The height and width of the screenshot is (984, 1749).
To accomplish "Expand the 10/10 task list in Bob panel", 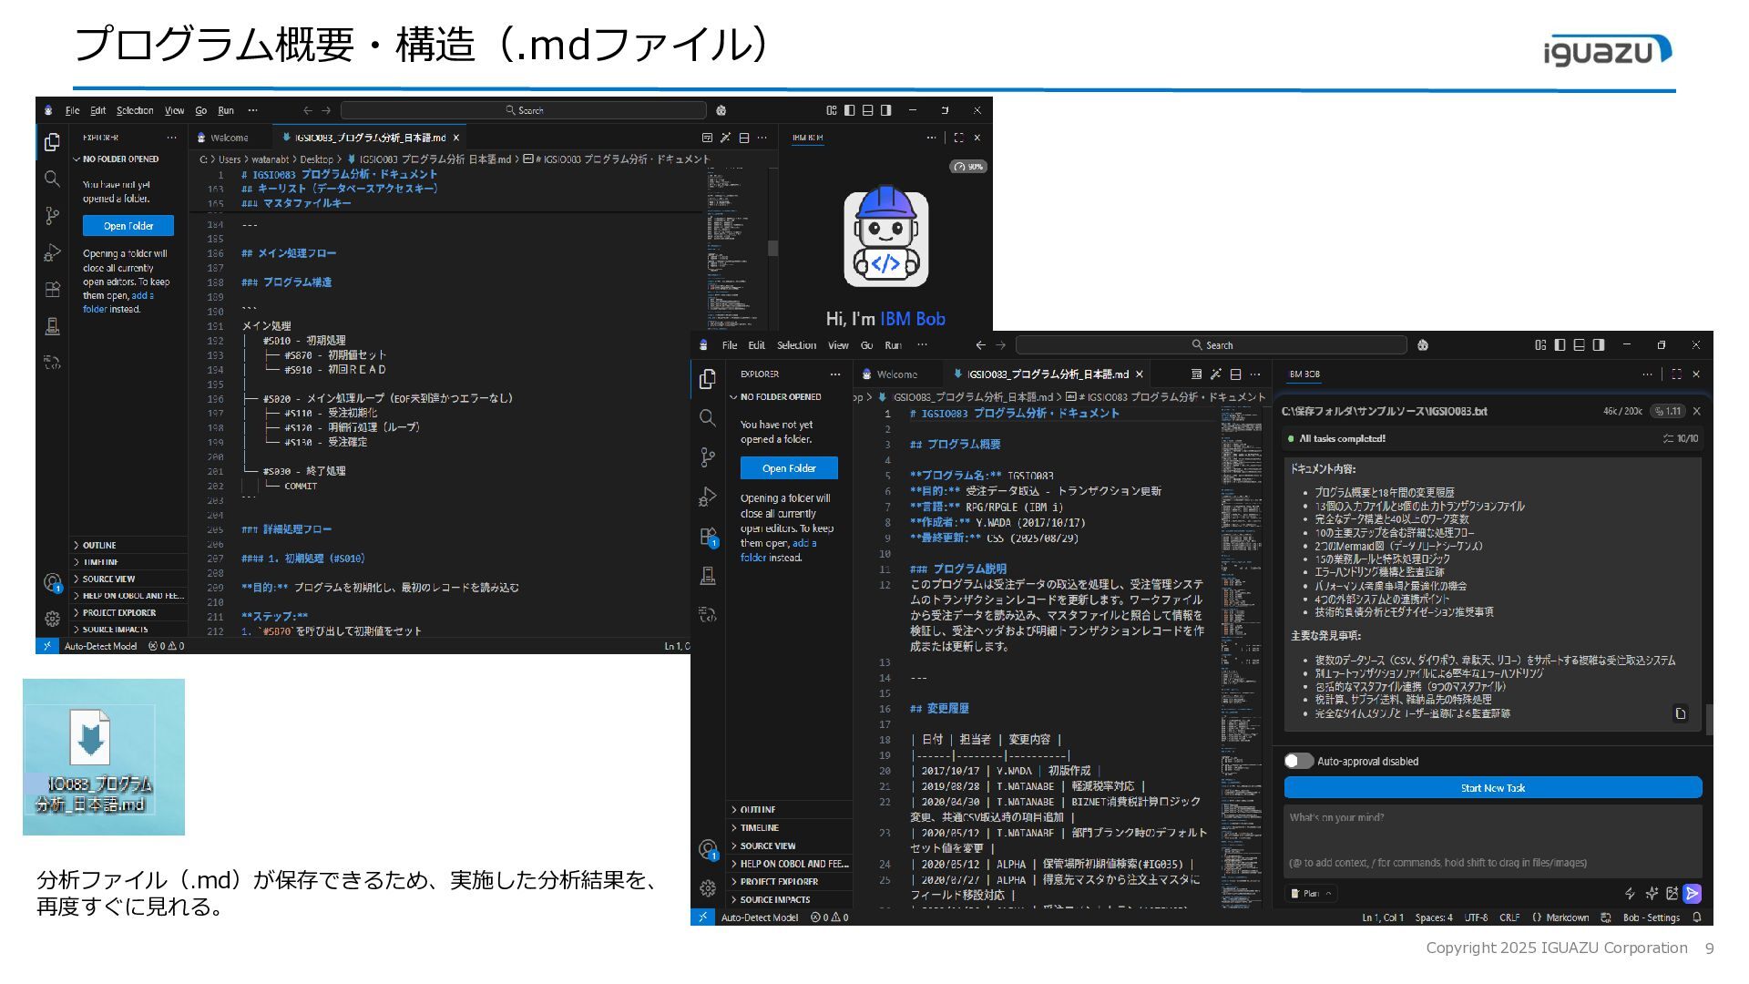I will [x=1680, y=438].
